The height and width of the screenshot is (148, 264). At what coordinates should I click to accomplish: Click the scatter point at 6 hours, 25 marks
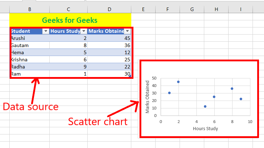(214, 97)
